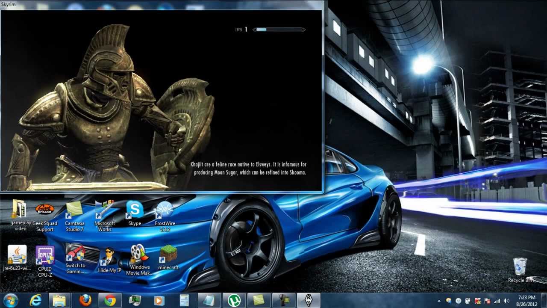Open the FrostWire 5.3.2 shortcut
The width and height of the screenshot is (547, 308).
(165, 216)
